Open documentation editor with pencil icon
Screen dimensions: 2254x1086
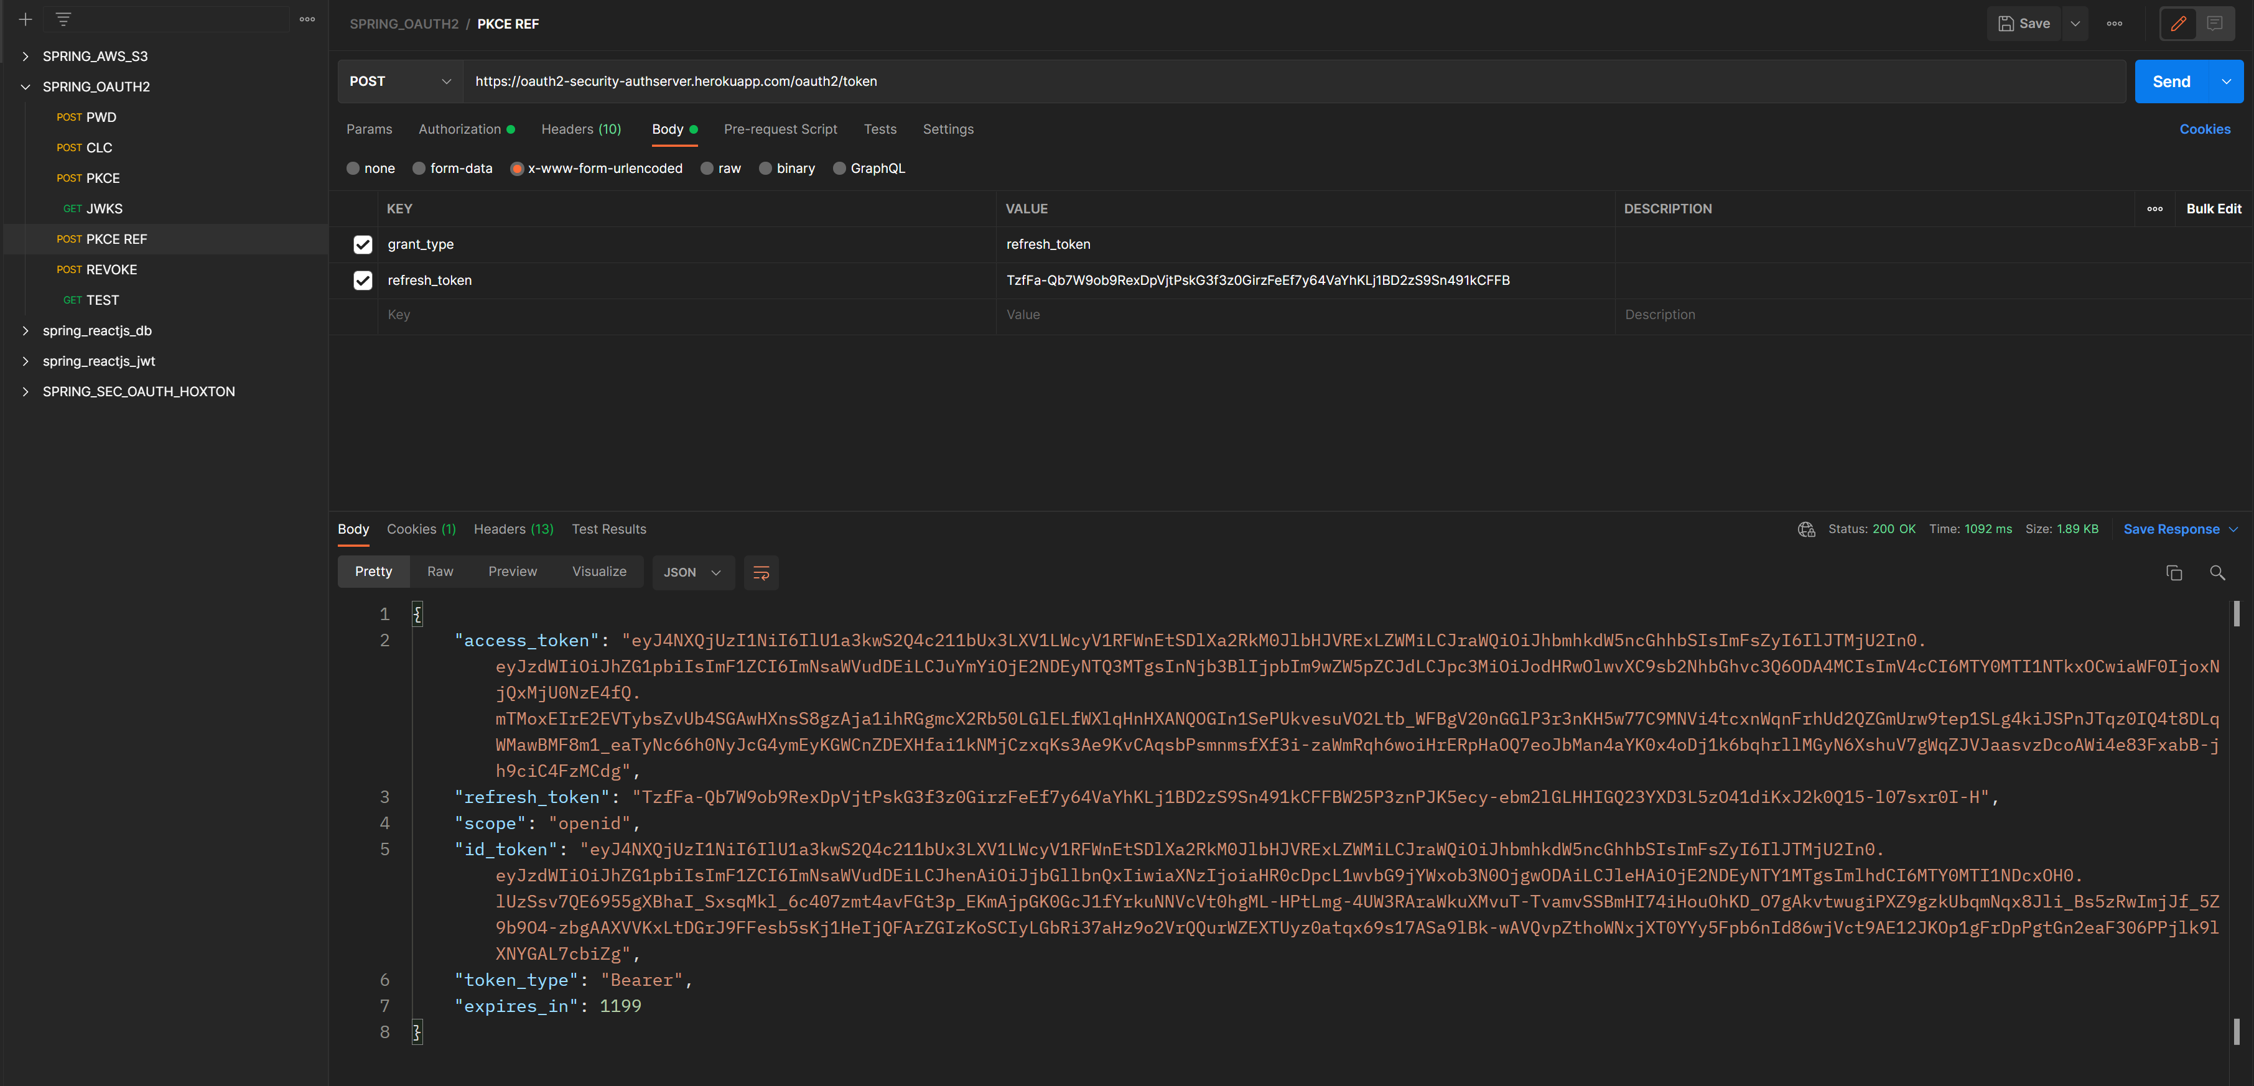[2178, 24]
